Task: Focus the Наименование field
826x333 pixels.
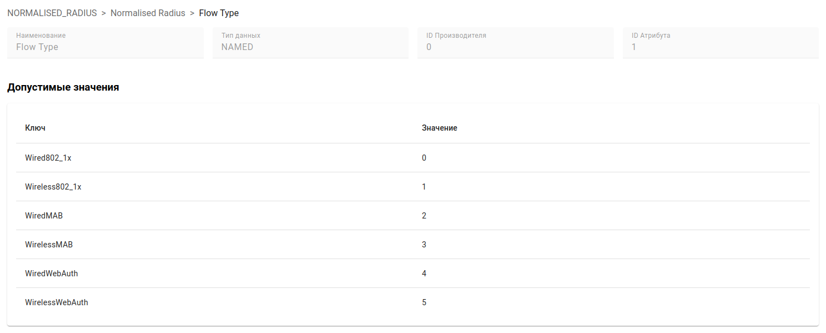Action: click(x=105, y=47)
